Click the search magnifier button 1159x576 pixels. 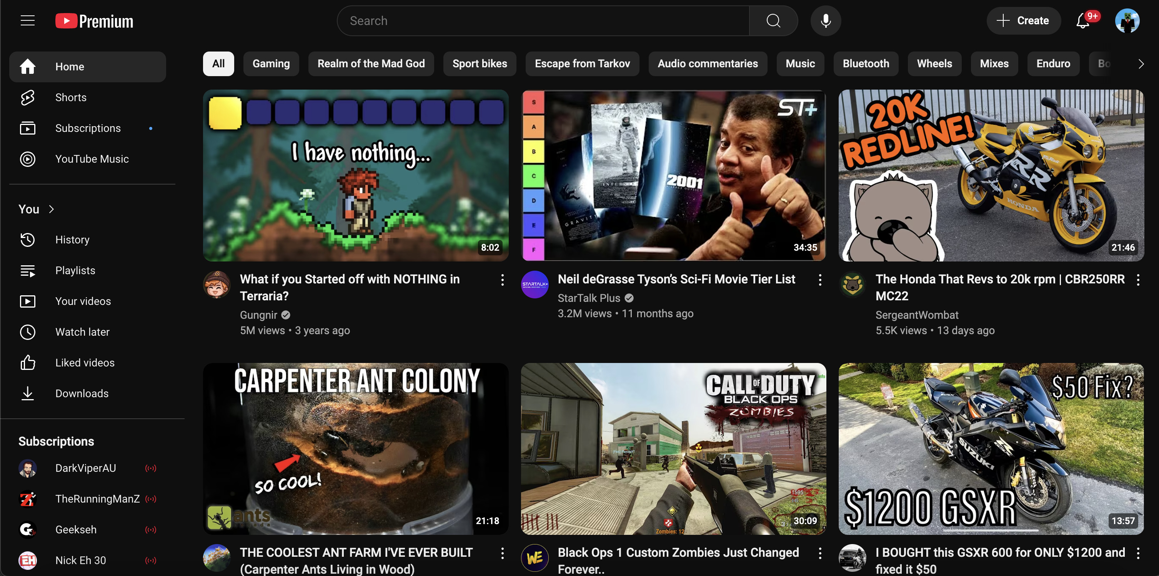[773, 21]
